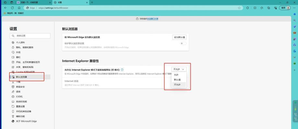Open 侧栏 settings section

point(30,57)
